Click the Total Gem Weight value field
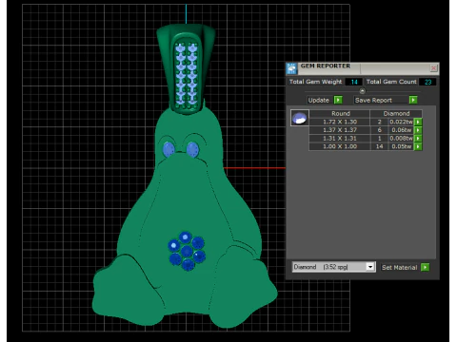 pyautogui.click(x=353, y=82)
